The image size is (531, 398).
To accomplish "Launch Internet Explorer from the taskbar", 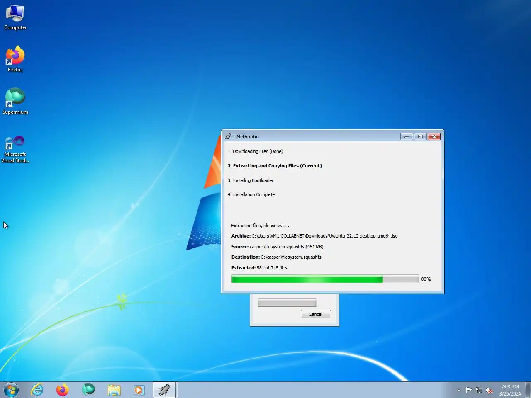I will point(37,390).
